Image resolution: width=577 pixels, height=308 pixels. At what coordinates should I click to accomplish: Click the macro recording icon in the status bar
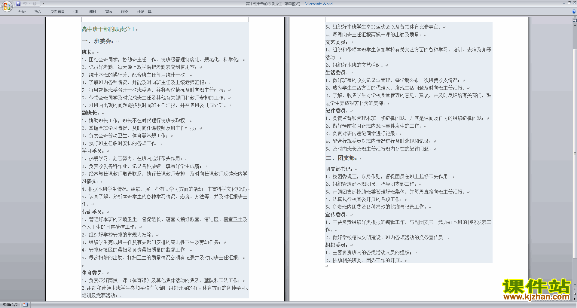click(x=26, y=305)
